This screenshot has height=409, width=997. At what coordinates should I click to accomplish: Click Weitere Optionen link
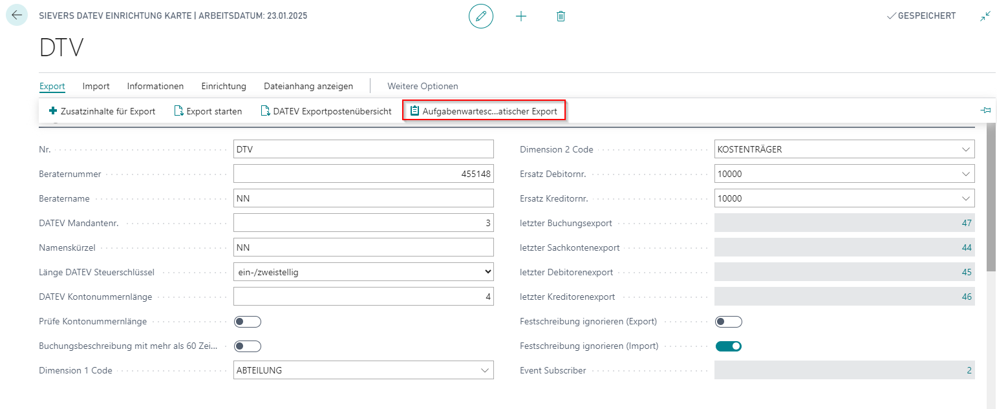422,86
